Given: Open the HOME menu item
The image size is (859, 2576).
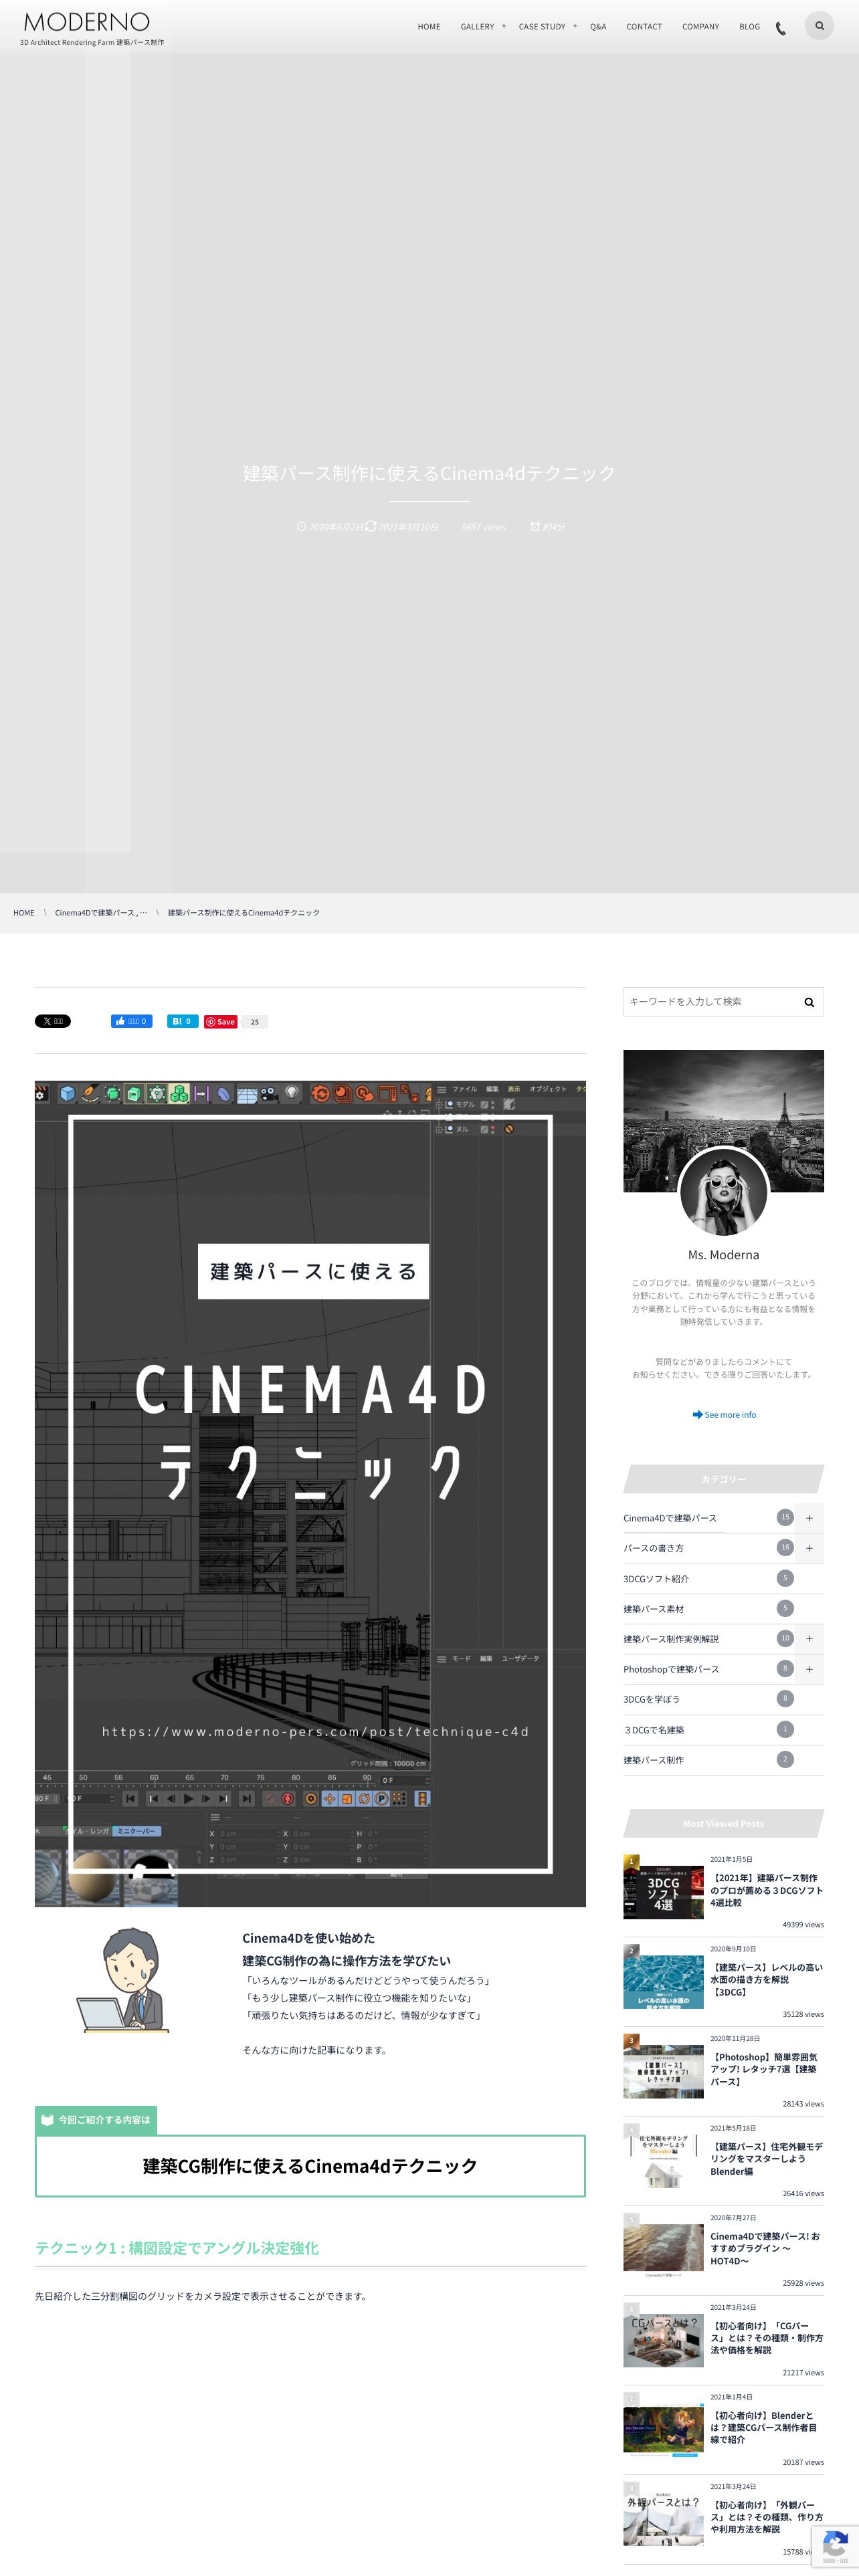Looking at the screenshot, I should [429, 27].
